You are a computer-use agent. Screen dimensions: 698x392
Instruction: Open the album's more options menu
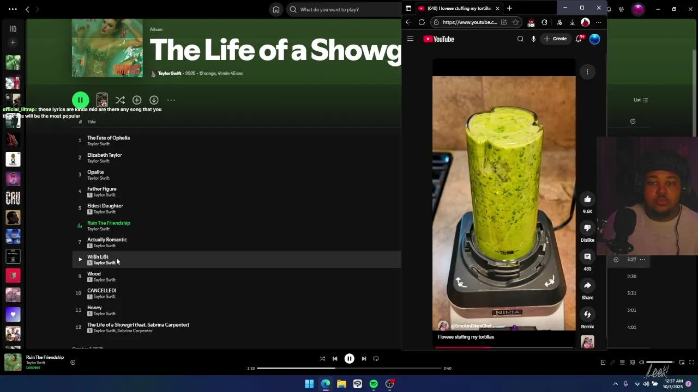(171, 100)
